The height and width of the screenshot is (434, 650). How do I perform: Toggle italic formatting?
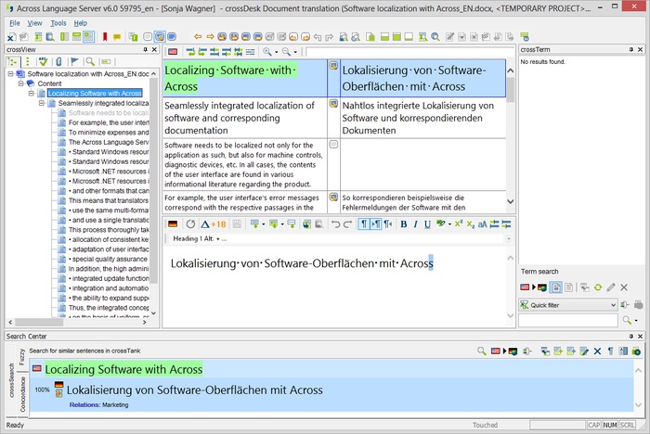(415, 224)
